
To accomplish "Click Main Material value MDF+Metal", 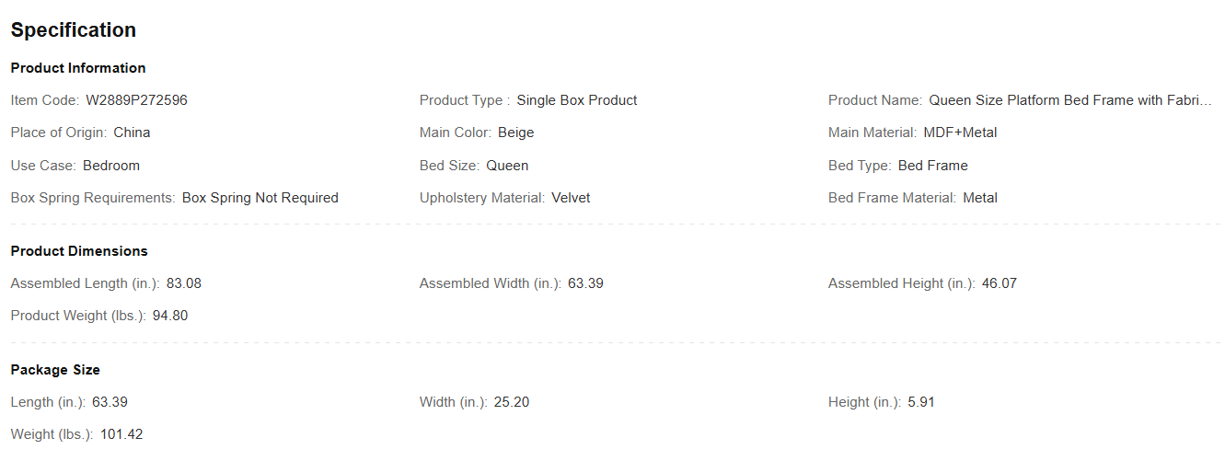I will [x=960, y=133].
